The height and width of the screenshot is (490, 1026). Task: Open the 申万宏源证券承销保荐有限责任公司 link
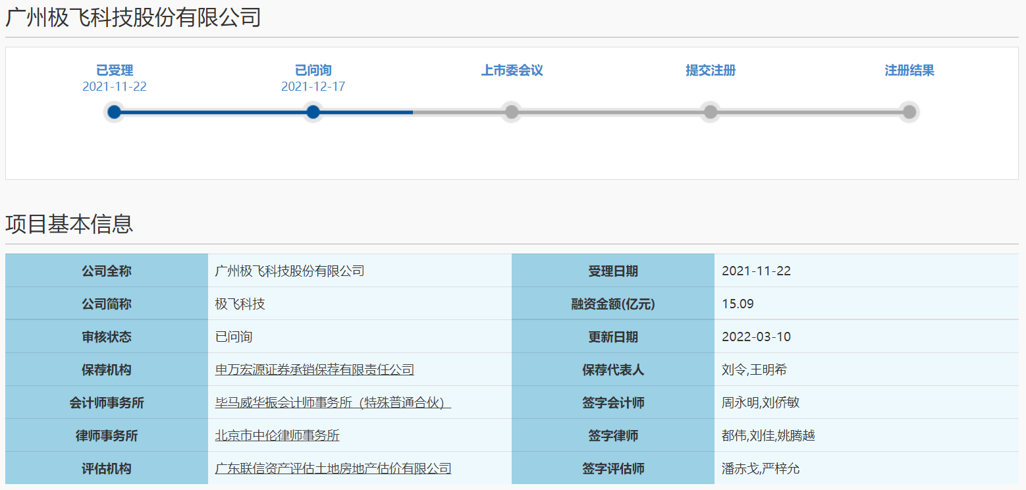(x=315, y=369)
